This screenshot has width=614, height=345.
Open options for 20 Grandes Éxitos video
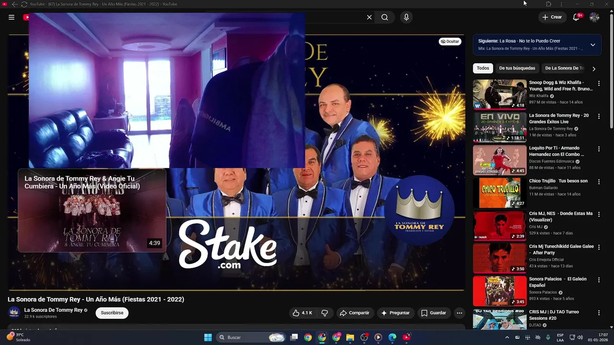599,116
